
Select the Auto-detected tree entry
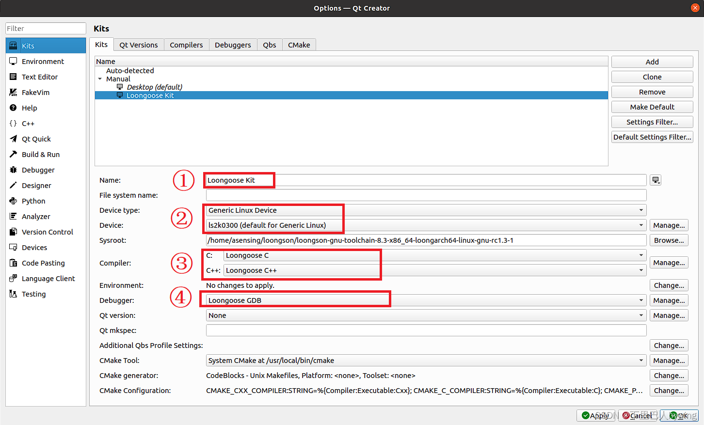(130, 70)
